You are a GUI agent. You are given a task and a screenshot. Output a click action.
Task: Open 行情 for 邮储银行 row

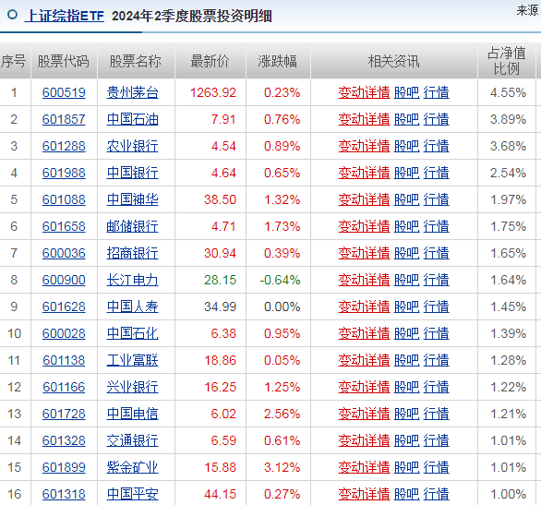point(437,226)
